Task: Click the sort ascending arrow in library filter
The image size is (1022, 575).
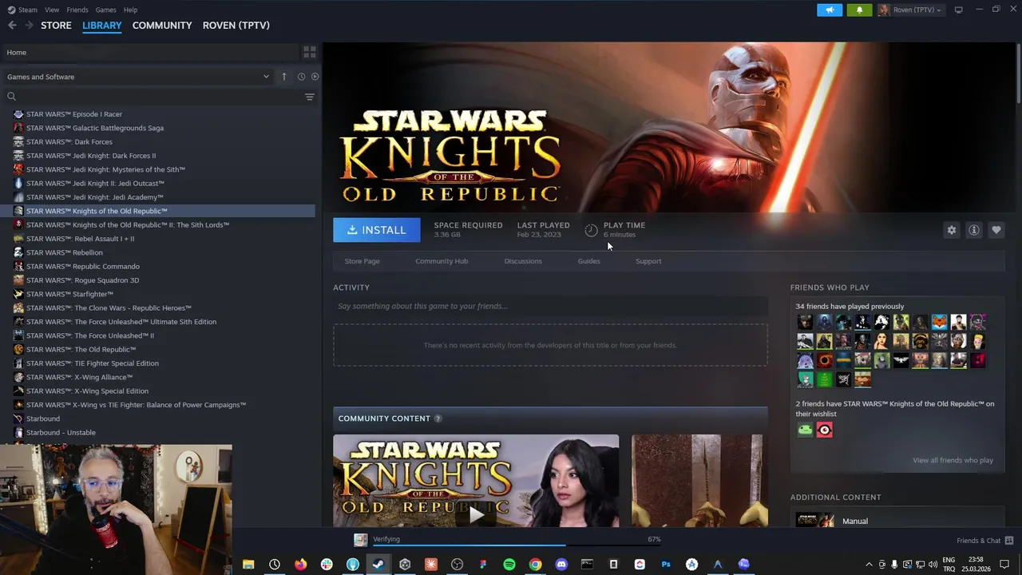Action: (283, 77)
